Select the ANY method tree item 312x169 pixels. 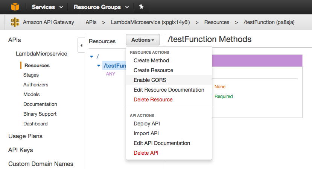pyautogui.click(x=111, y=74)
